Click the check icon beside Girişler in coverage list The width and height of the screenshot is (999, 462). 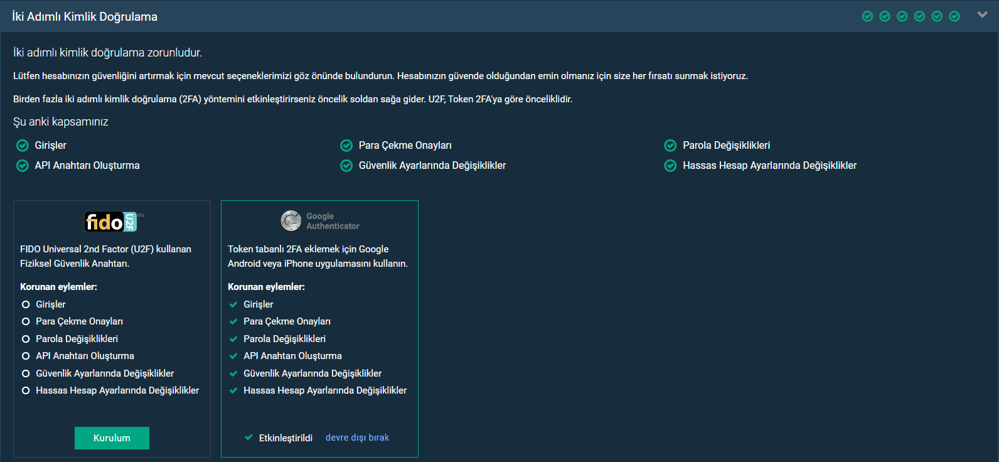[x=23, y=146]
